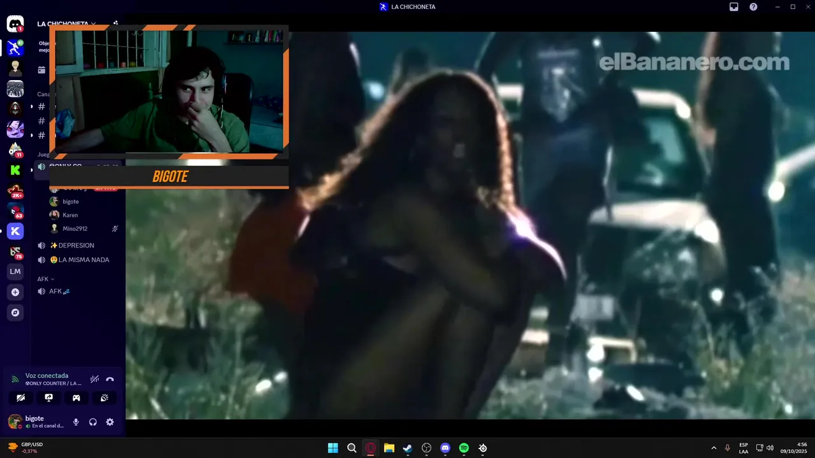Expand LA CHICHONETA server menu

coord(66,24)
